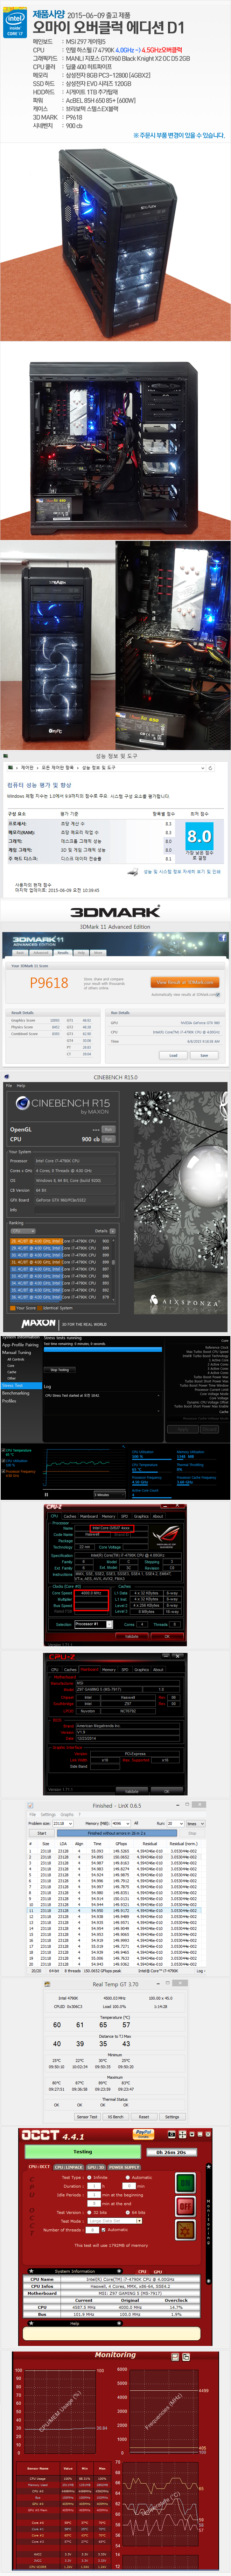Click the Start button in LinX
This screenshot has height=2576, width=231.
(x=42, y=1833)
